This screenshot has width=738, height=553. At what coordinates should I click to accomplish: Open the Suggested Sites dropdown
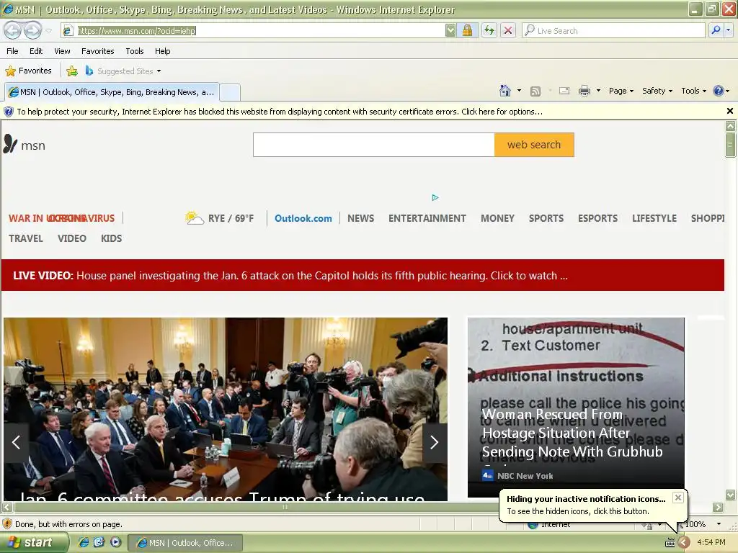click(x=123, y=71)
